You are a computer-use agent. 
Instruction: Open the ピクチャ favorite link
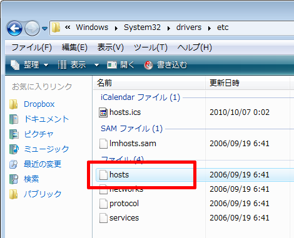click(39, 134)
